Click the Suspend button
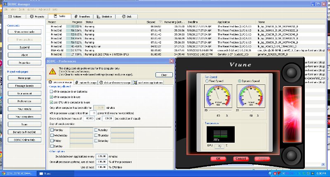The image size is (330, 177). (x=24, y=47)
